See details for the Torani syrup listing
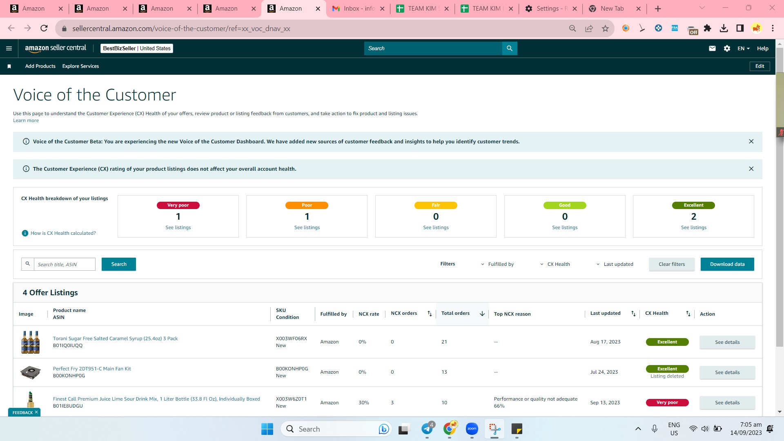Viewport: 784px width, 441px height. point(727,342)
